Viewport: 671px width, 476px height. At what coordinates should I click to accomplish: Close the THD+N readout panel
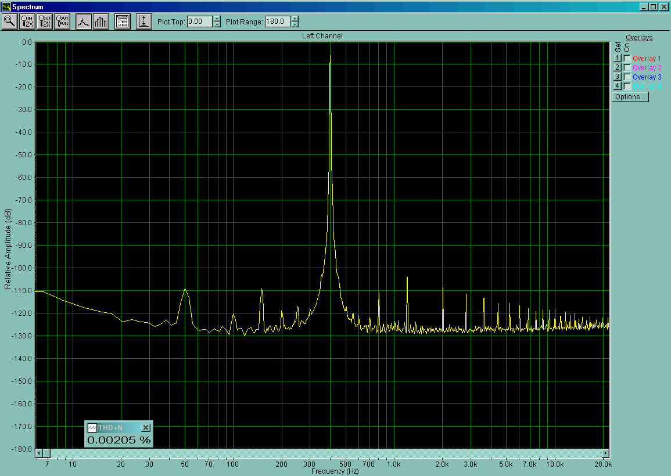146,428
